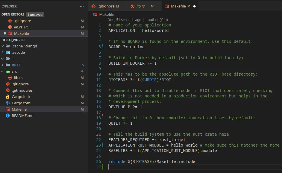Click S status badge of RIOT folder
The width and height of the screenshot is (282, 173).
[x=83, y=65]
